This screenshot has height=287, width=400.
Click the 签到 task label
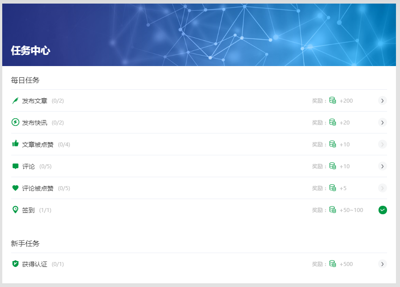click(28, 210)
